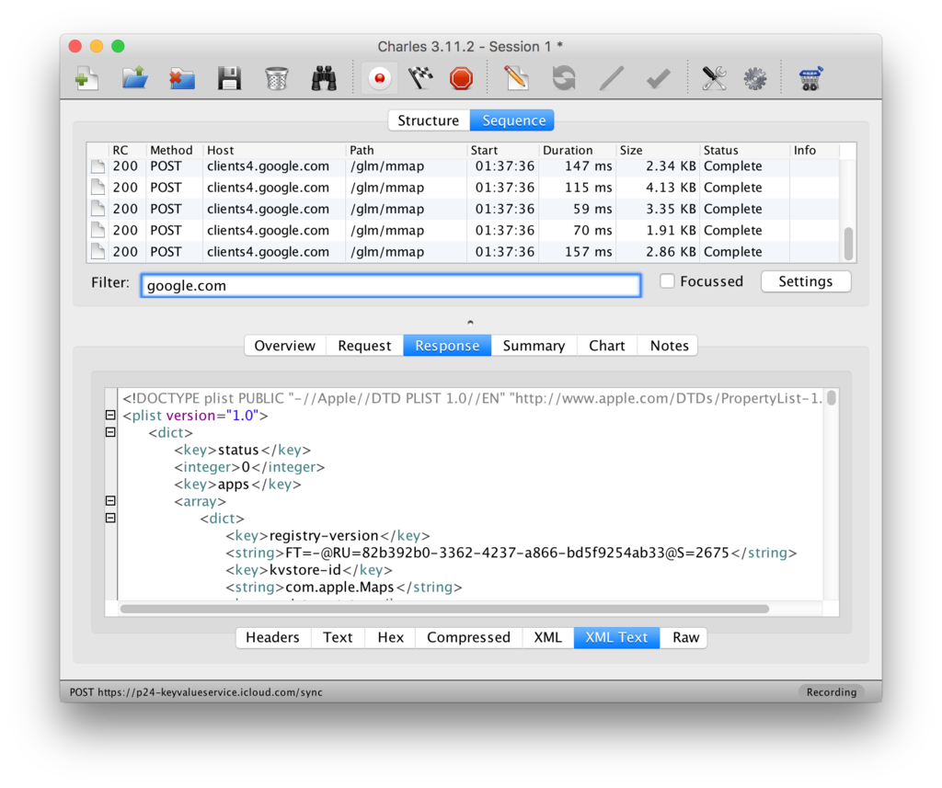Click the request list vertical scrollbar thumb
The image size is (942, 788).
pyautogui.click(x=848, y=244)
